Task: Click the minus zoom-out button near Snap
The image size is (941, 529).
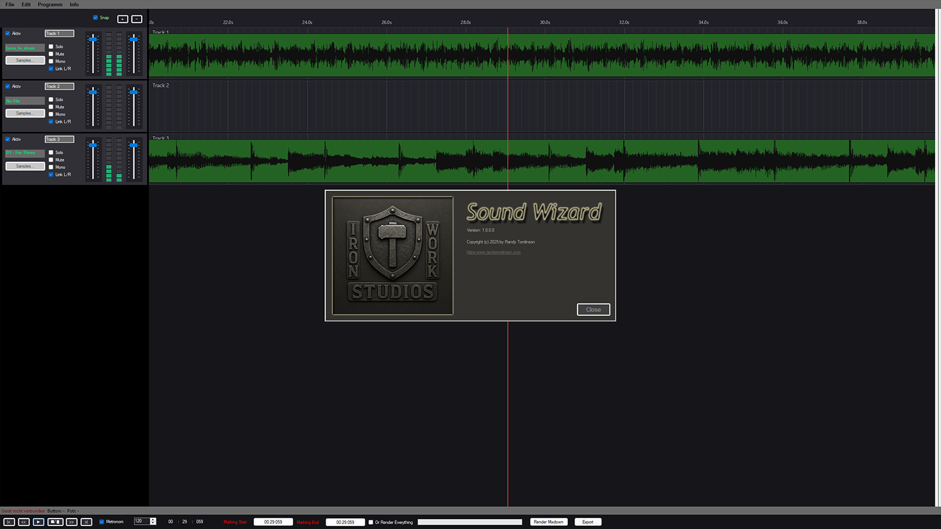Action: (x=137, y=19)
